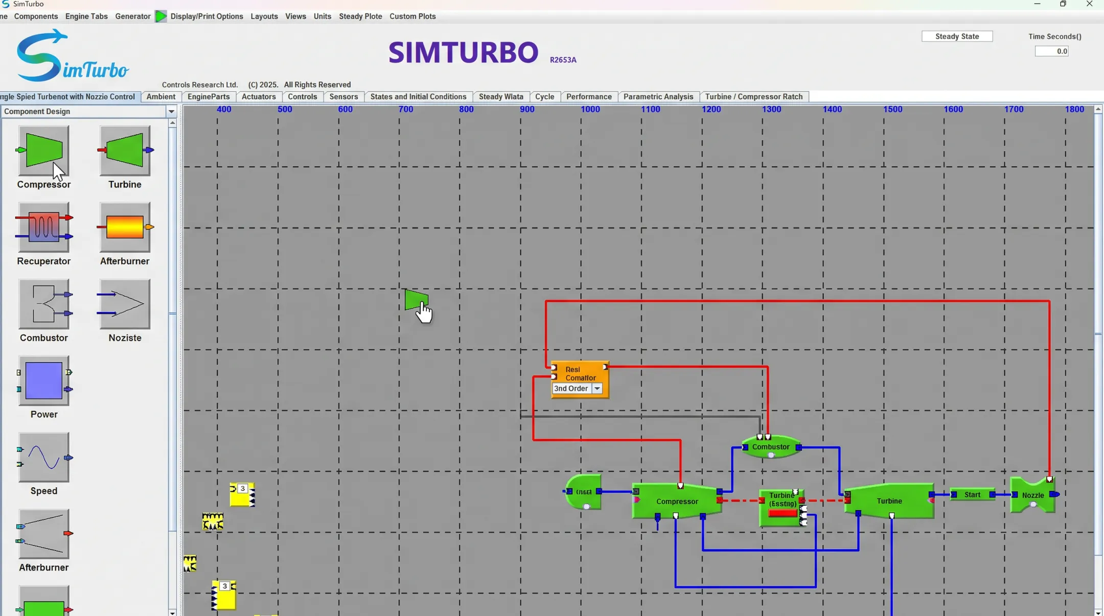Viewport: 1104px width, 616px height.
Task: Click the Start block on canvas
Action: click(x=972, y=494)
